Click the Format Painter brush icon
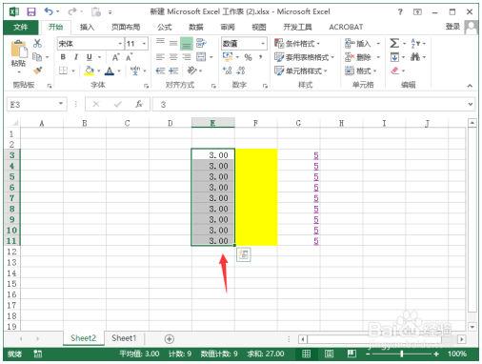Screen dimensions: 482x364 38,71
